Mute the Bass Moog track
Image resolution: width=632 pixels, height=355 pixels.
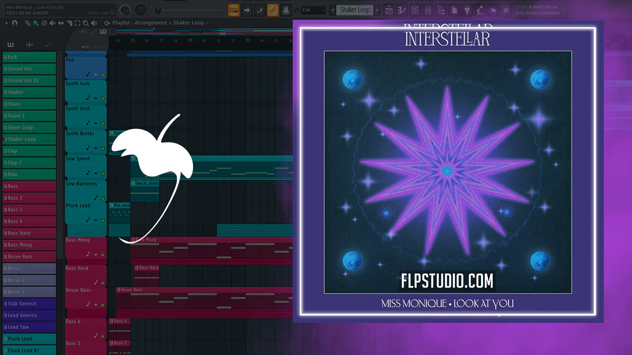(x=103, y=255)
